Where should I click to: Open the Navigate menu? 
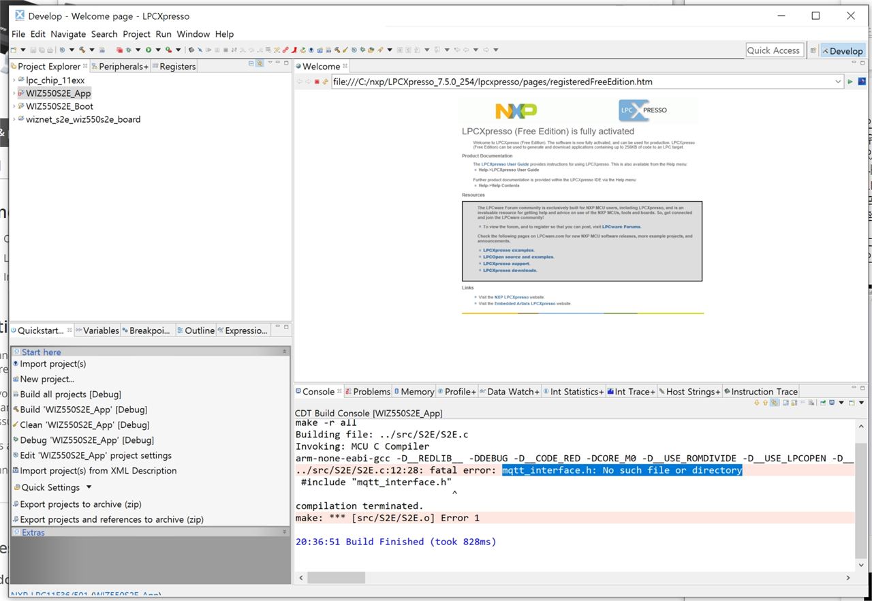(68, 34)
